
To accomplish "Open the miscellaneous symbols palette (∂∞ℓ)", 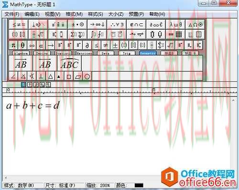I will [156, 24].
